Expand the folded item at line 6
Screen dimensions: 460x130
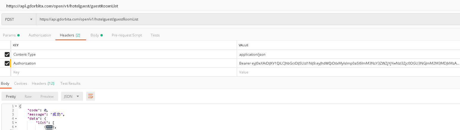point(16,127)
